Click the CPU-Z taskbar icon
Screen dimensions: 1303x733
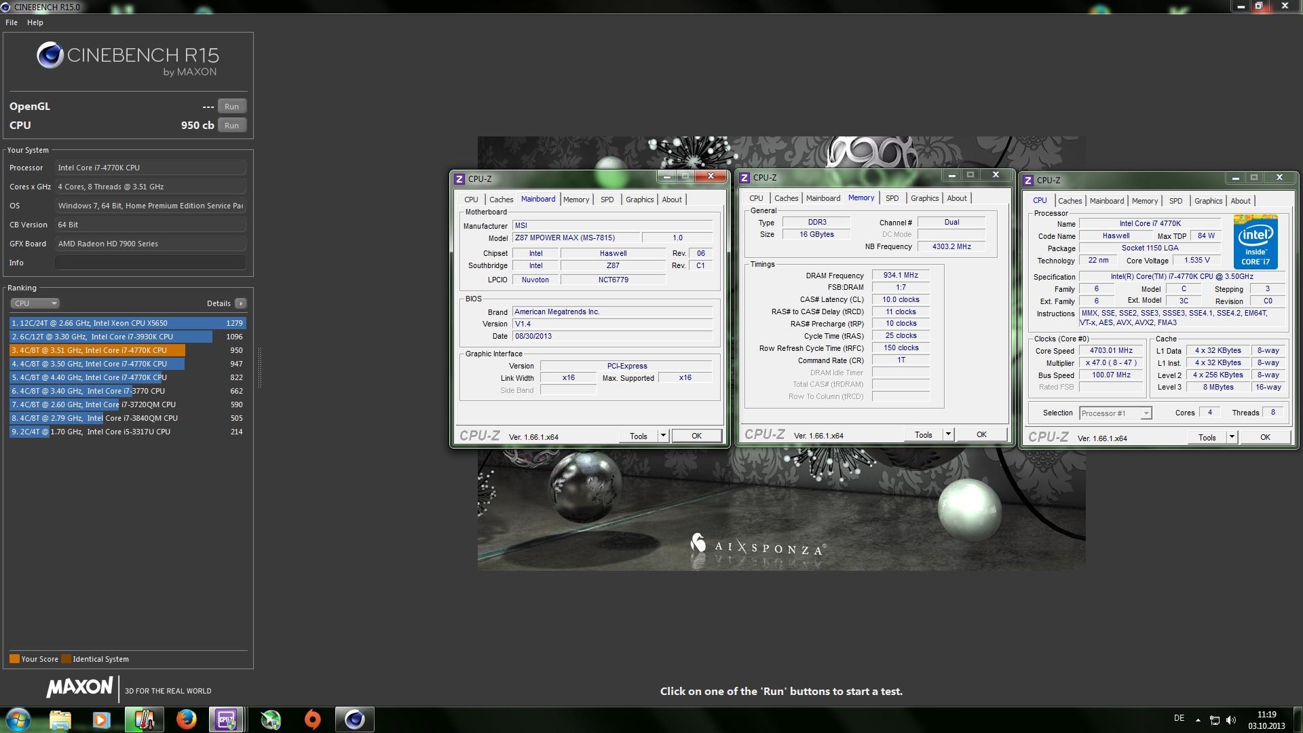click(x=227, y=719)
